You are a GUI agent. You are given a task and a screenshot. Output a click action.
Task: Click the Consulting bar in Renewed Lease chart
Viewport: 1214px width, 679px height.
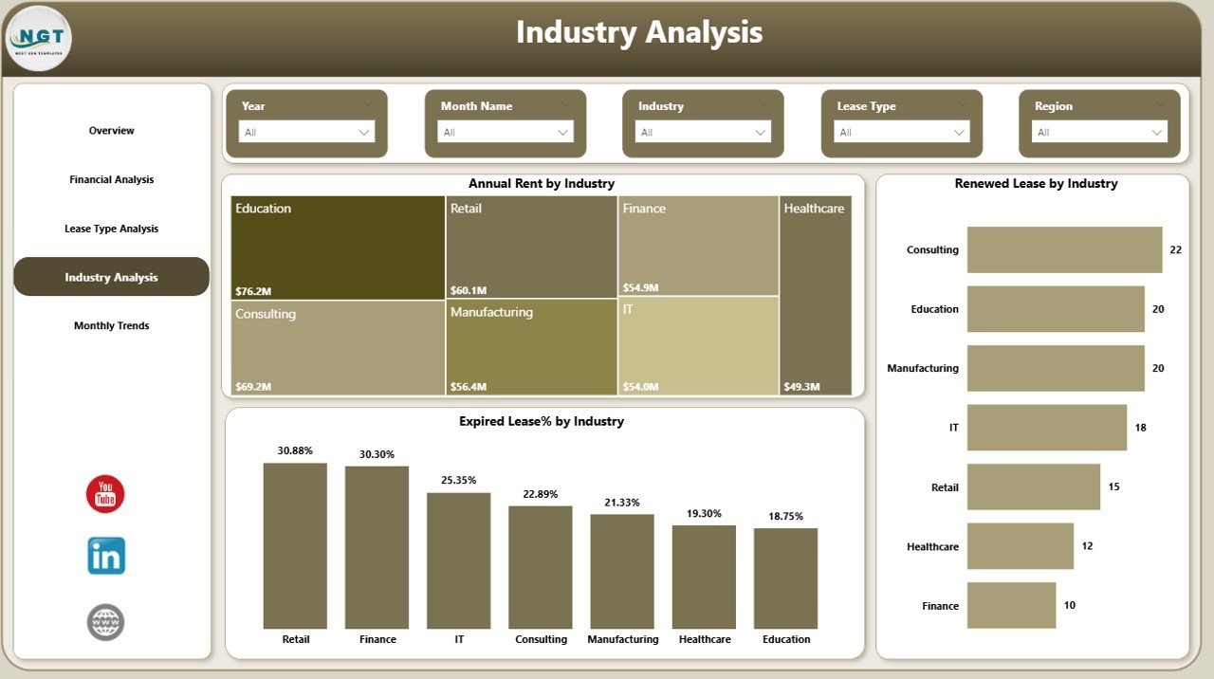pos(1064,250)
